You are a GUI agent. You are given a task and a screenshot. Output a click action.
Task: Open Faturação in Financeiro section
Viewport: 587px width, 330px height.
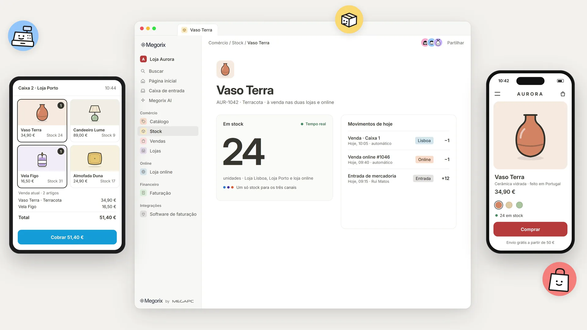pos(168,193)
